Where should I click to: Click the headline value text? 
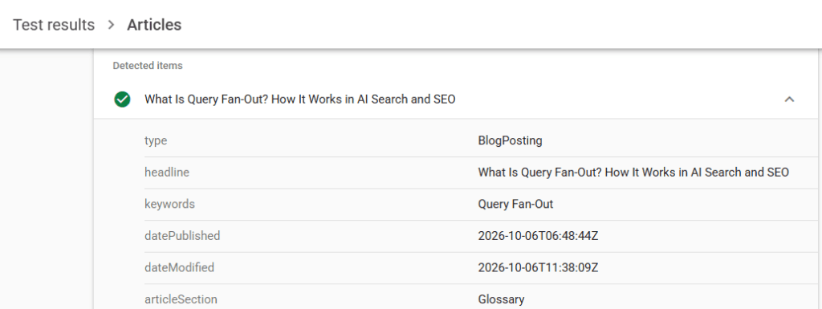click(633, 173)
